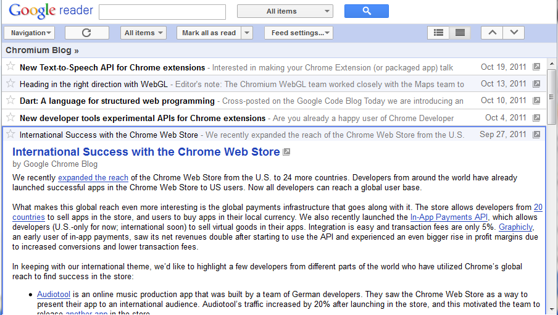Click the blue search magnifier button
The image size is (558, 315).
pyautogui.click(x=366, y=11)
